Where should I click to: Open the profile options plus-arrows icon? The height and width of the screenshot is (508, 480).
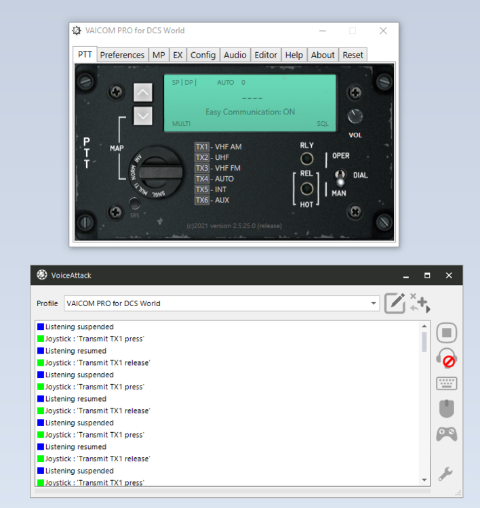pos(420,303)
